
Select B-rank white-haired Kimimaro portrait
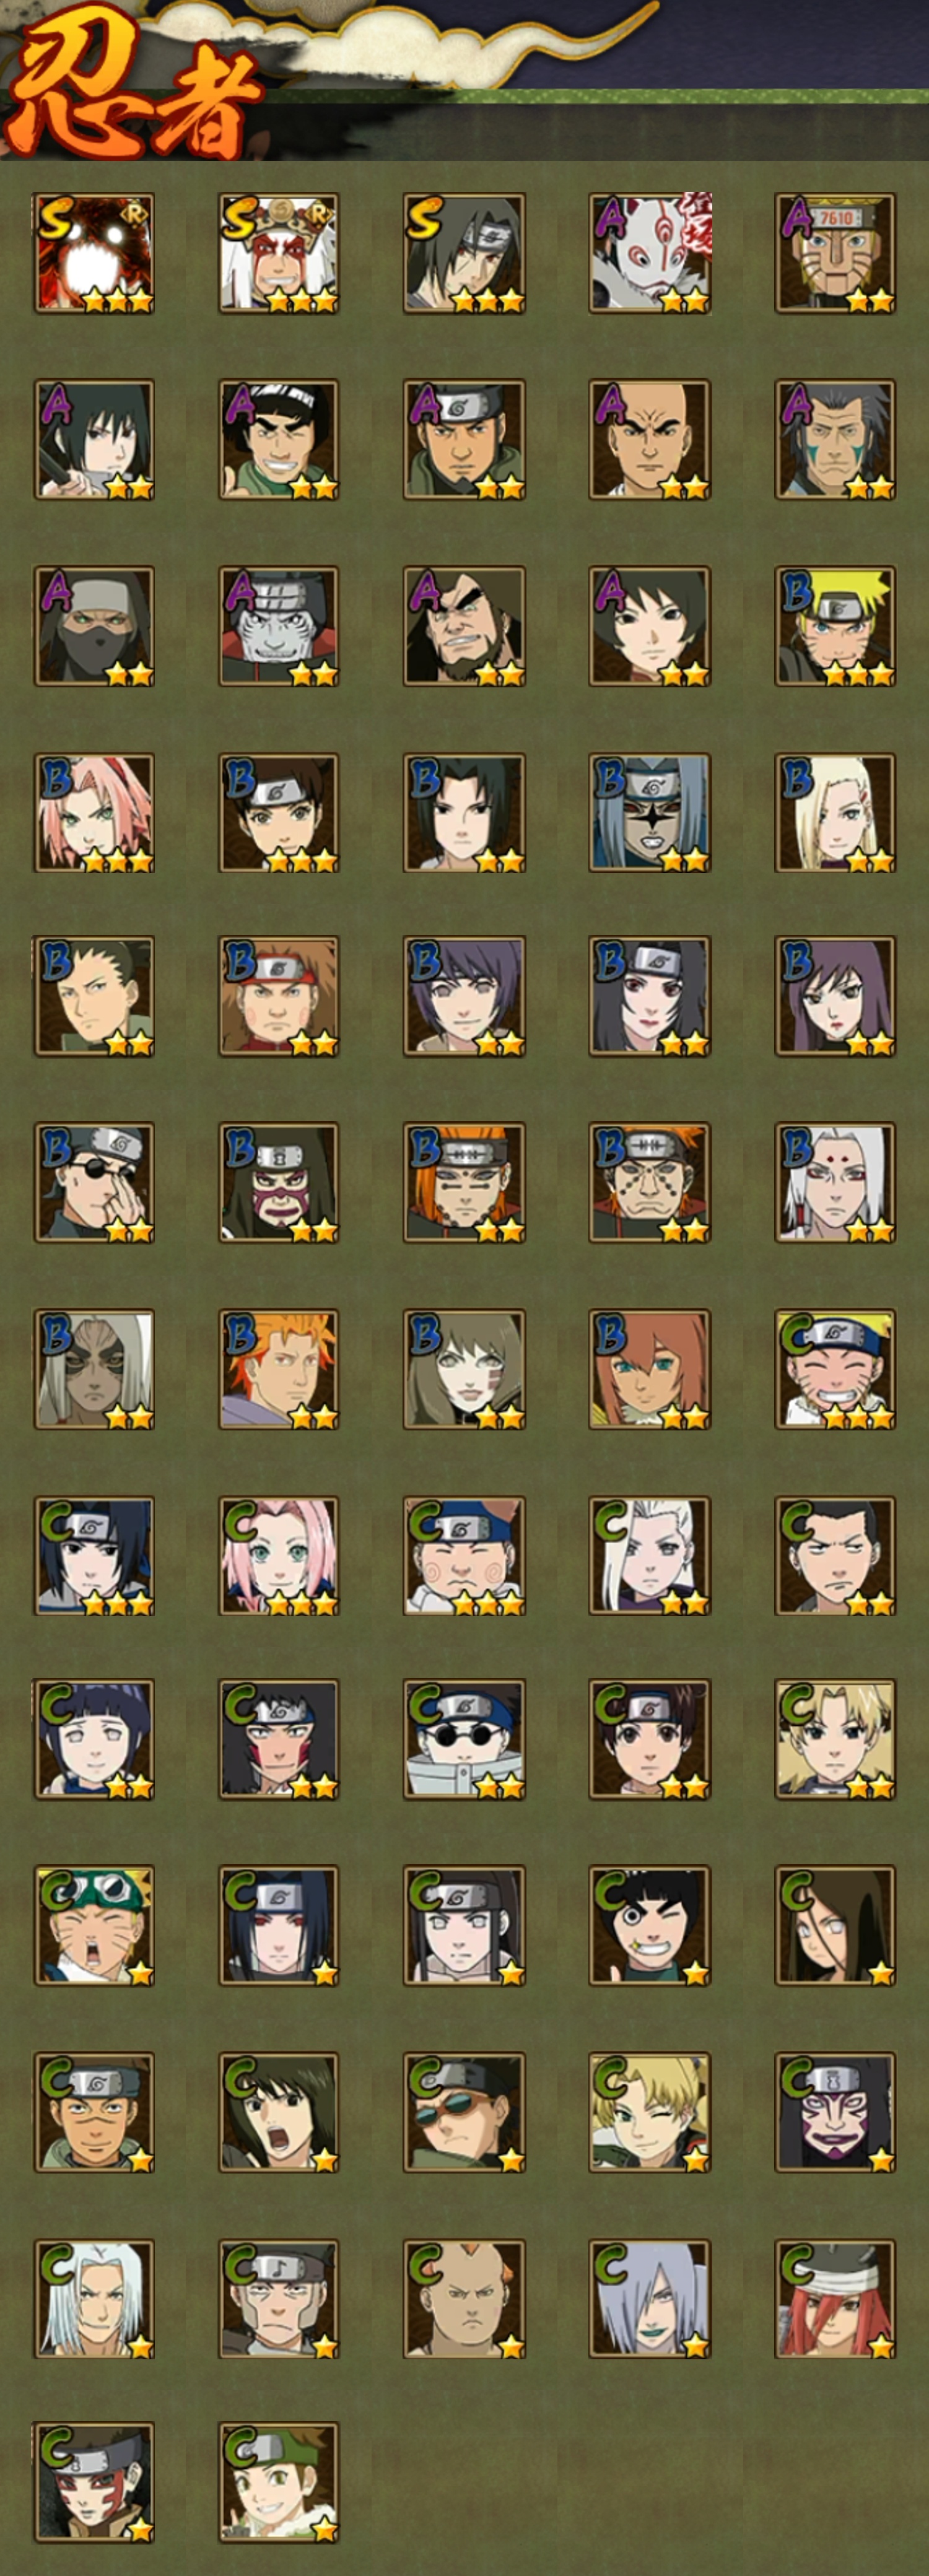(835, 1183)
